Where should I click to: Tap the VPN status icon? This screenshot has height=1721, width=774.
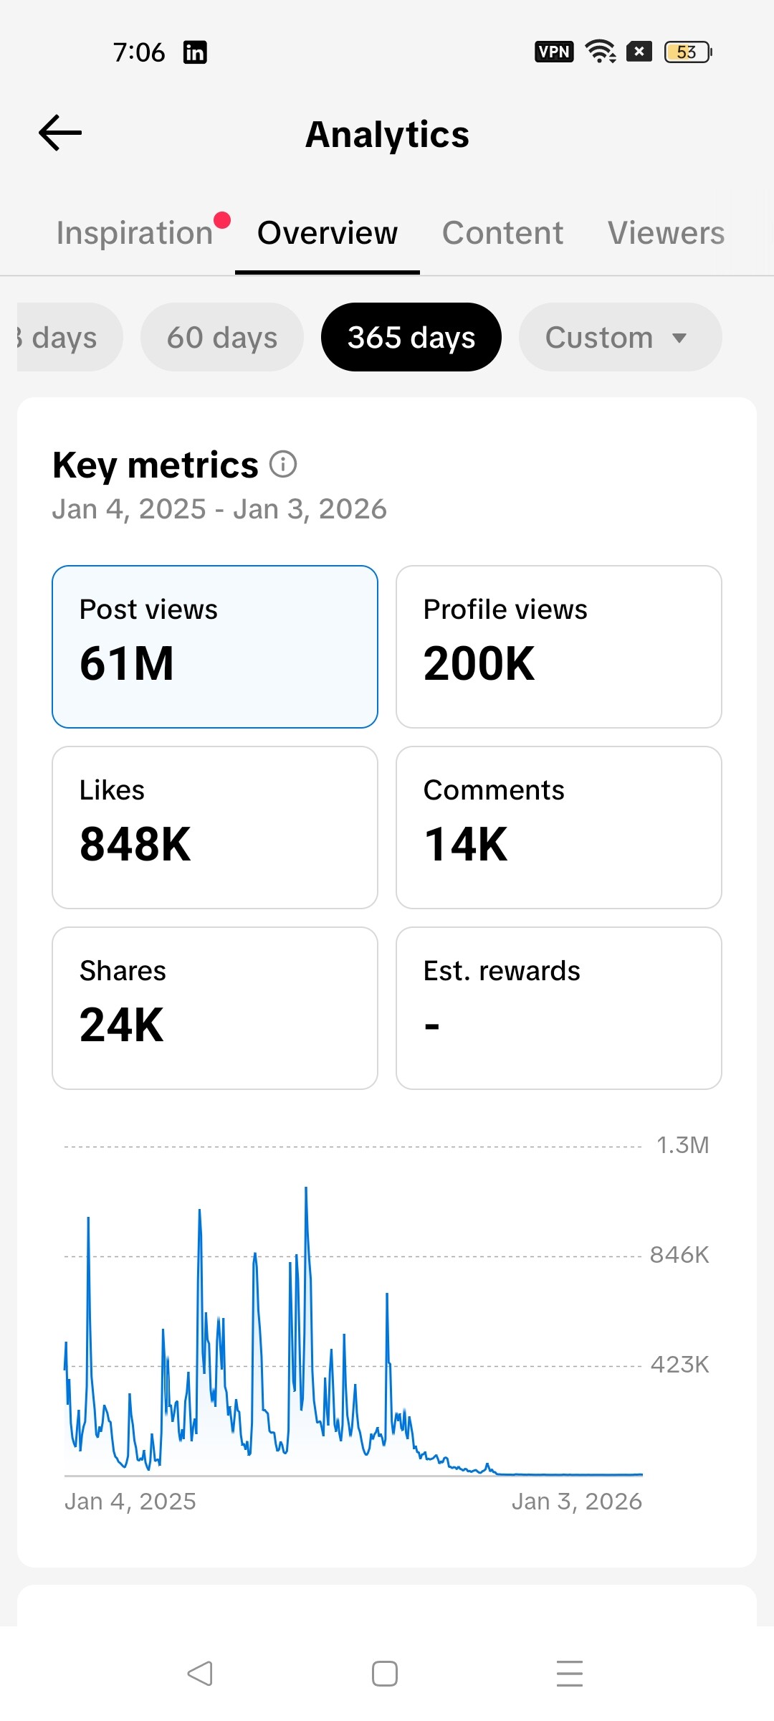[x=554, y=52]
